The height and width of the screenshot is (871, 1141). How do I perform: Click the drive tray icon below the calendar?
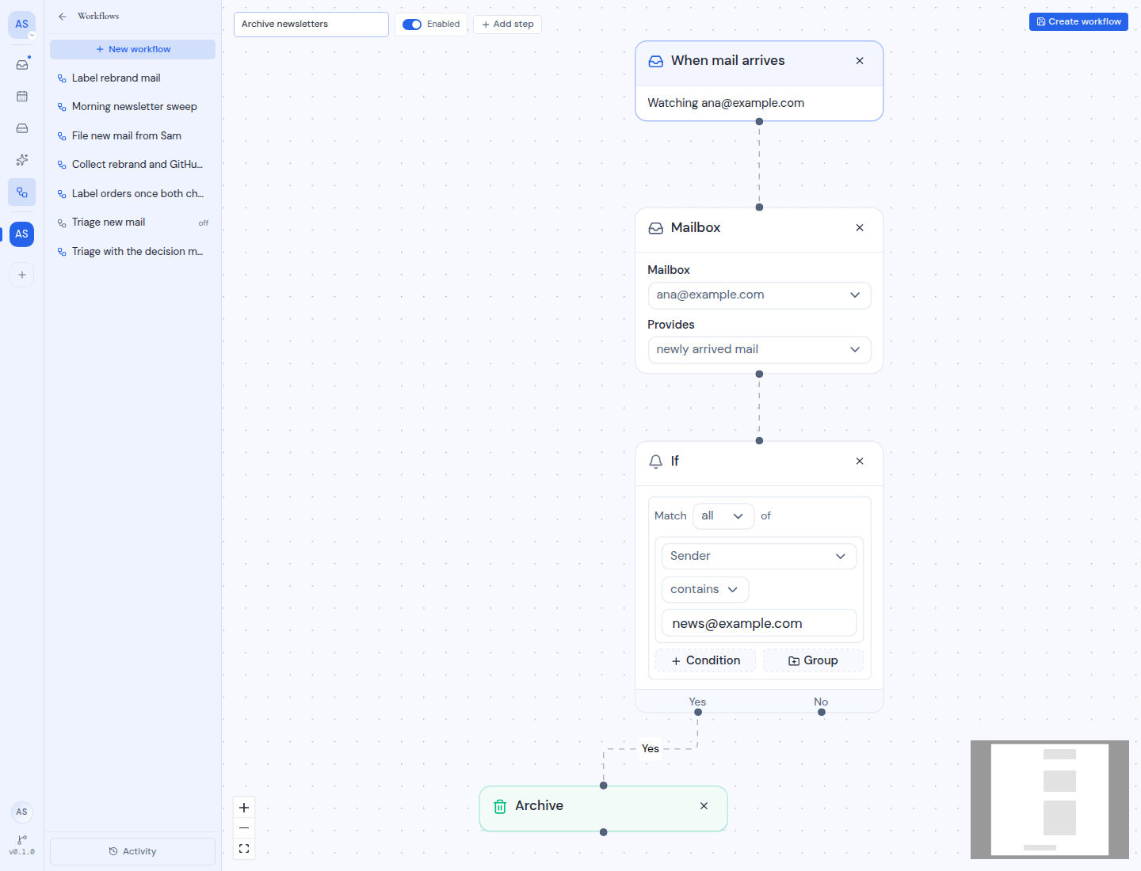(22, 128)
